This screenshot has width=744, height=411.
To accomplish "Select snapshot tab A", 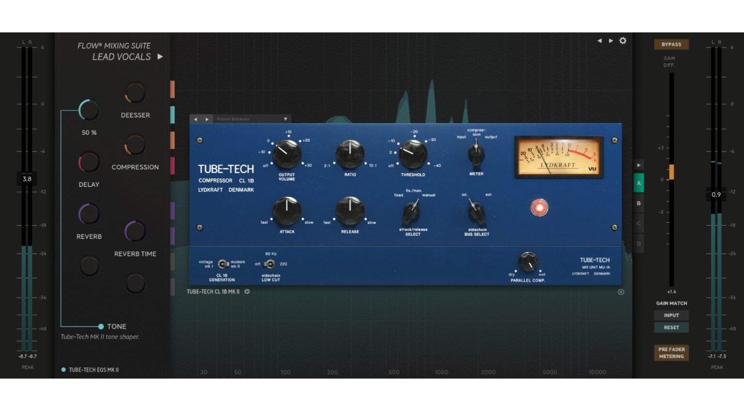I will pyautogui.click(x=638, y=183).
